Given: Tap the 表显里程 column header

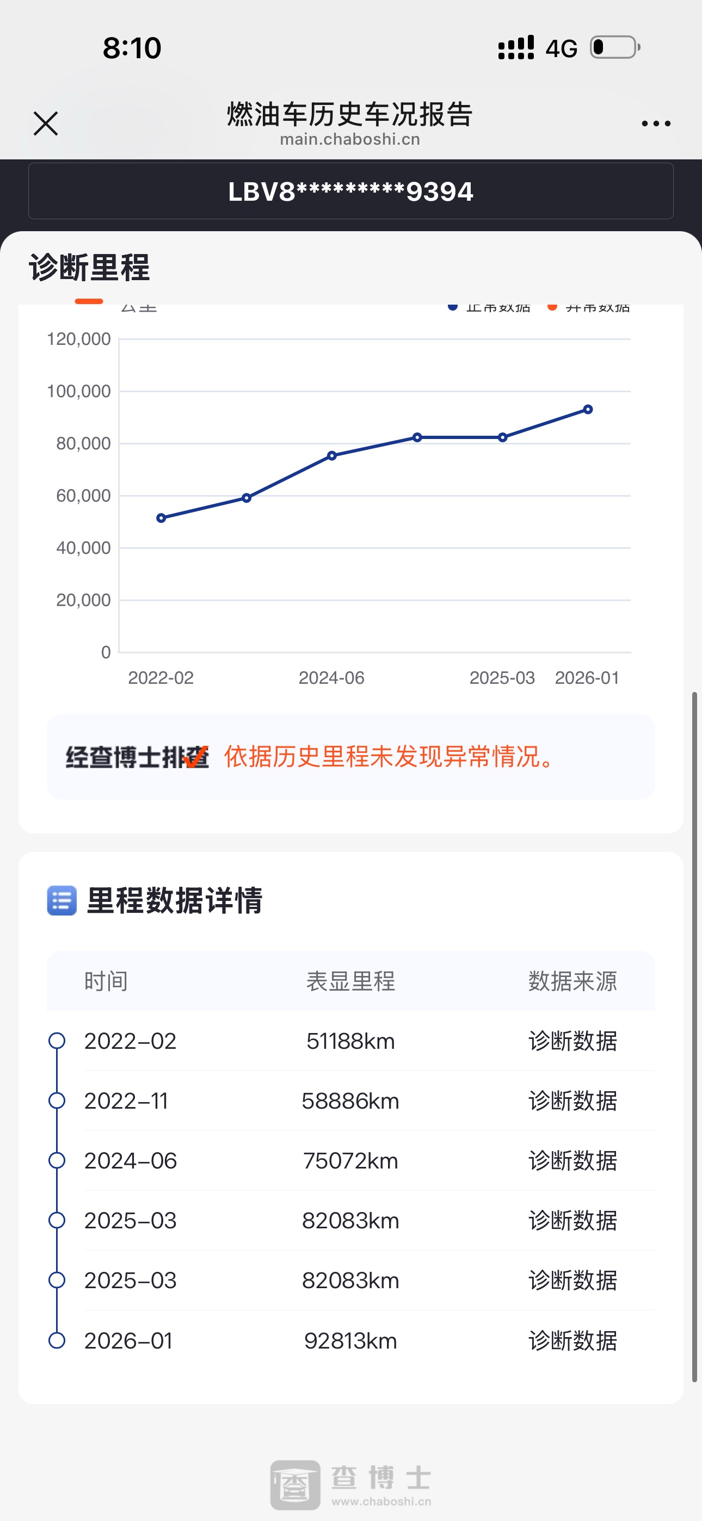Looking at the screenshot, I should [350, 981].
